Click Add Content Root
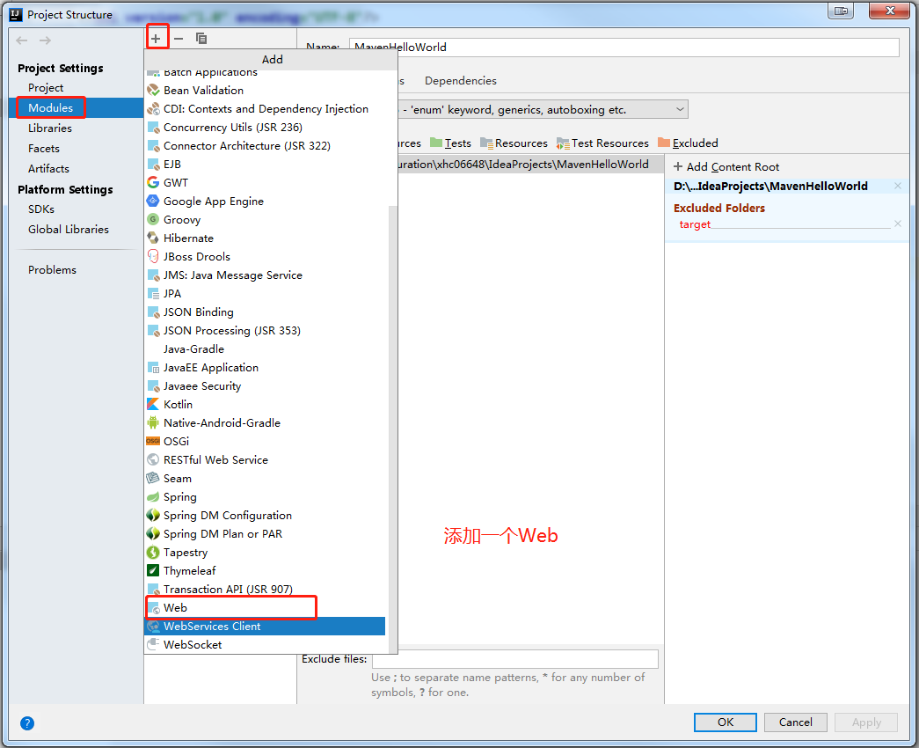 (726, 166)
